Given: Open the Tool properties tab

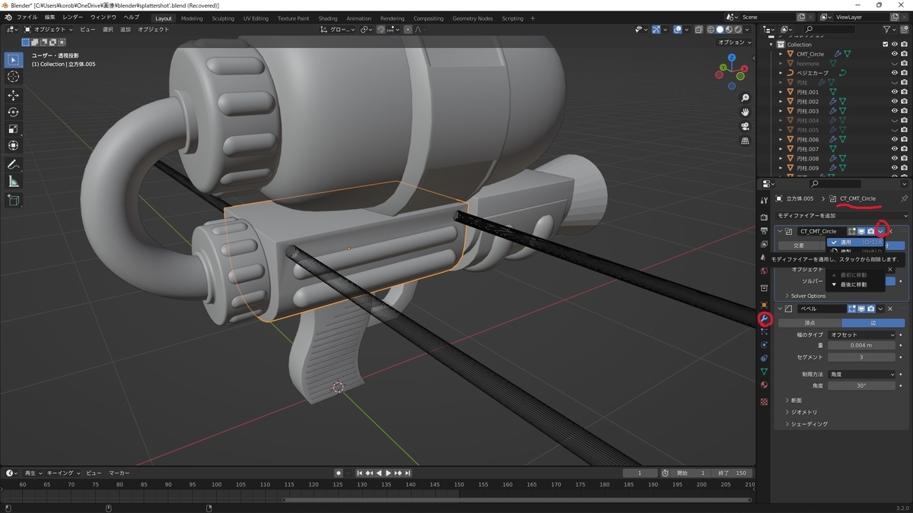Looking at the screenshot, I should pyautogui.click(x=765, y=200).
